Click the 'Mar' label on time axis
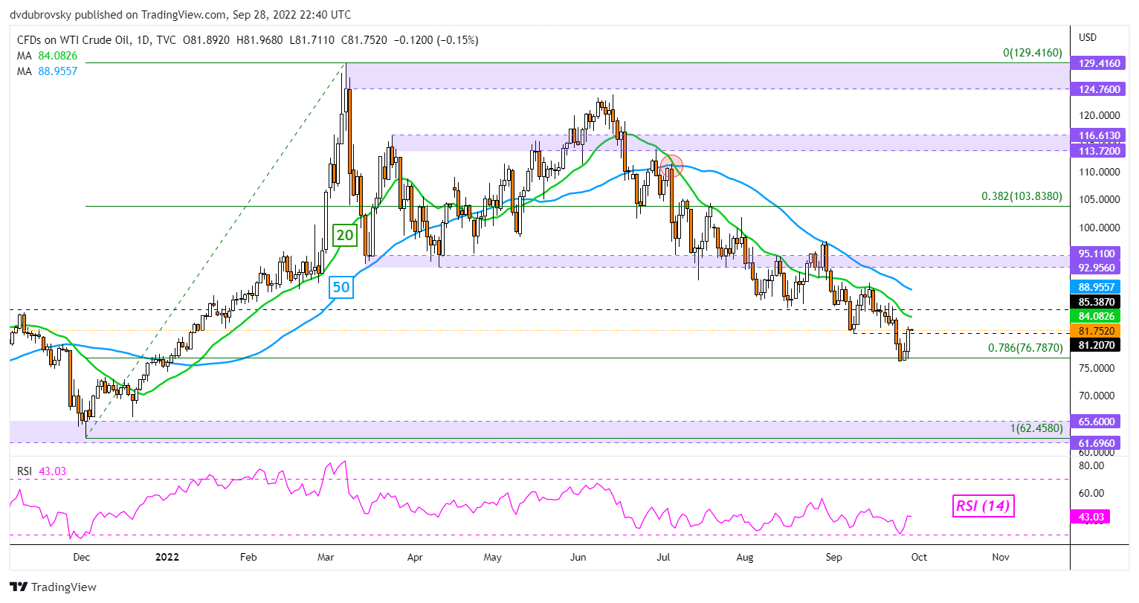 [x=326, y=557]
